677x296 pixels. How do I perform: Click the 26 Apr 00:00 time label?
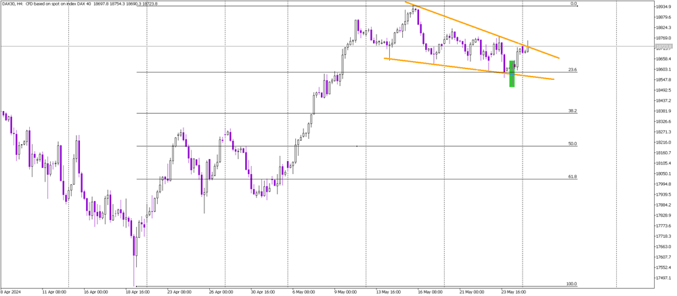click(x=220, y=291)
